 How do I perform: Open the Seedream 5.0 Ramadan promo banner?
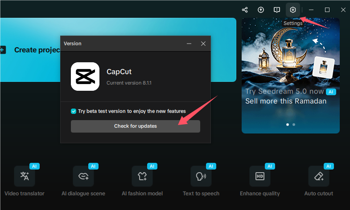pos(291,76)
